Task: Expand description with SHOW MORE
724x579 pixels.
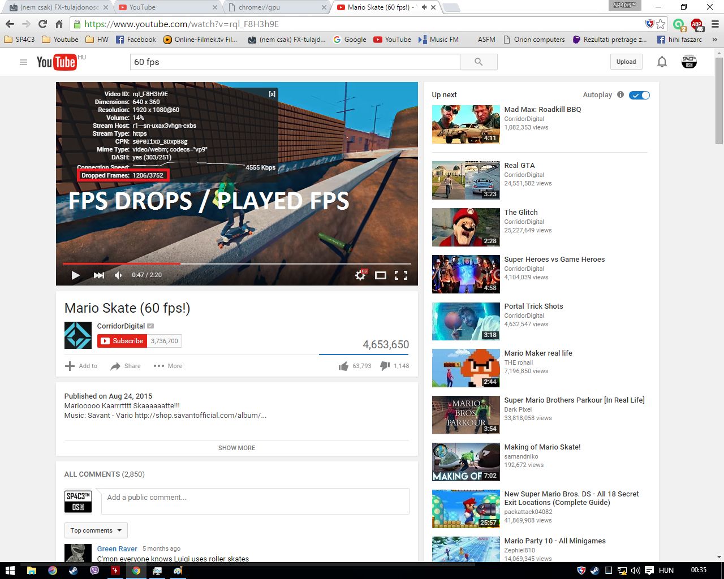Action: [236, 448]
